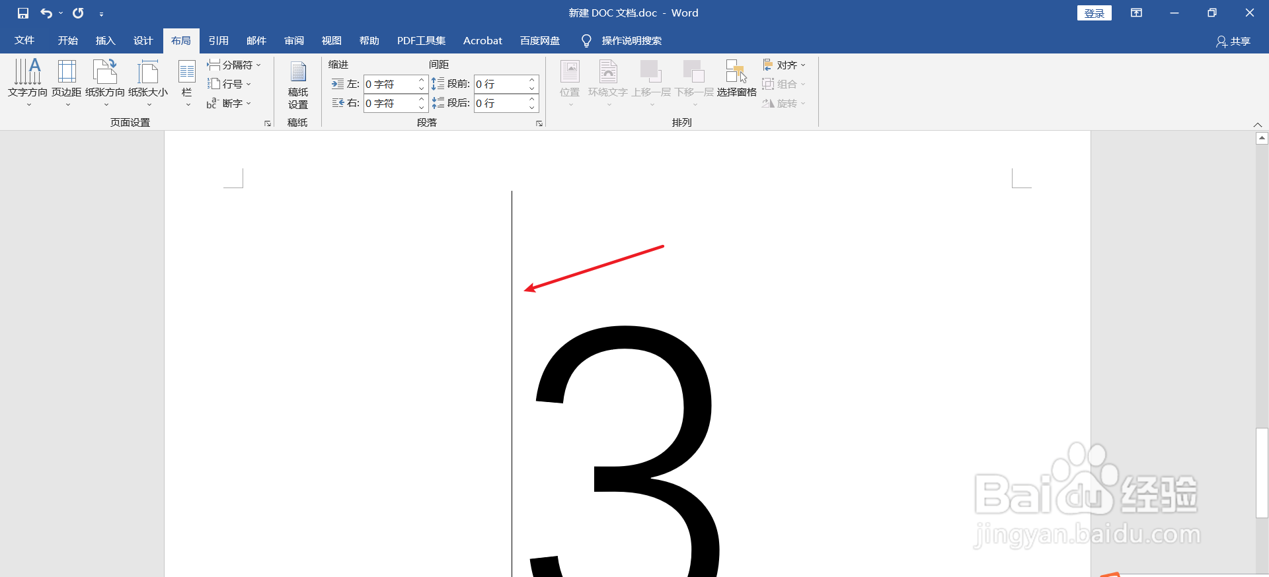Open 纸张方向 orientation tool
Viewport: 1269px width, 577px height.
point(105,83)
